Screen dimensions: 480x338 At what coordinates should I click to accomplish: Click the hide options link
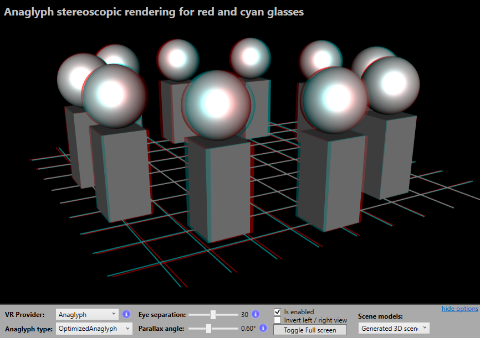click(x=460, y=309)
